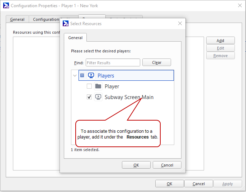This screenshot has height=192, width=246.
Task: Focus the Find filter results field
Action: click(x=113, y=63)
